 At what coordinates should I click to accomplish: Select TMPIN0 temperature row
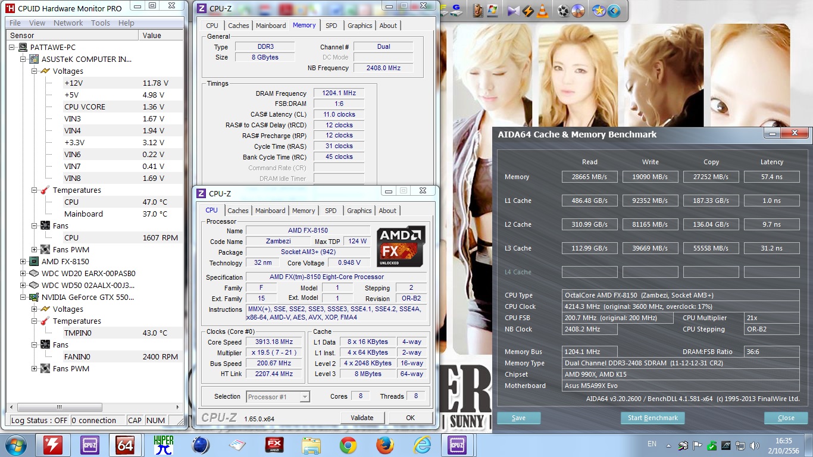click(x=123, y=333)
